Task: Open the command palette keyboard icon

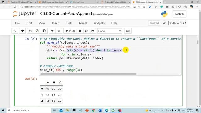Action: tap(128, 31)
